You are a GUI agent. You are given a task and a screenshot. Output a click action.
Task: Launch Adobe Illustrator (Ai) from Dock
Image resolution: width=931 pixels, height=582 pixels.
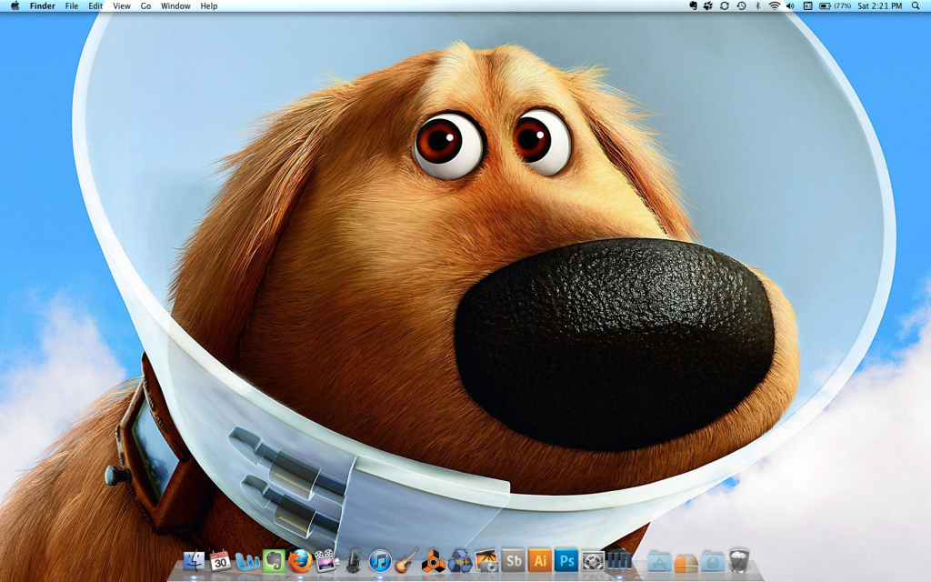click(x=540, y=560)
